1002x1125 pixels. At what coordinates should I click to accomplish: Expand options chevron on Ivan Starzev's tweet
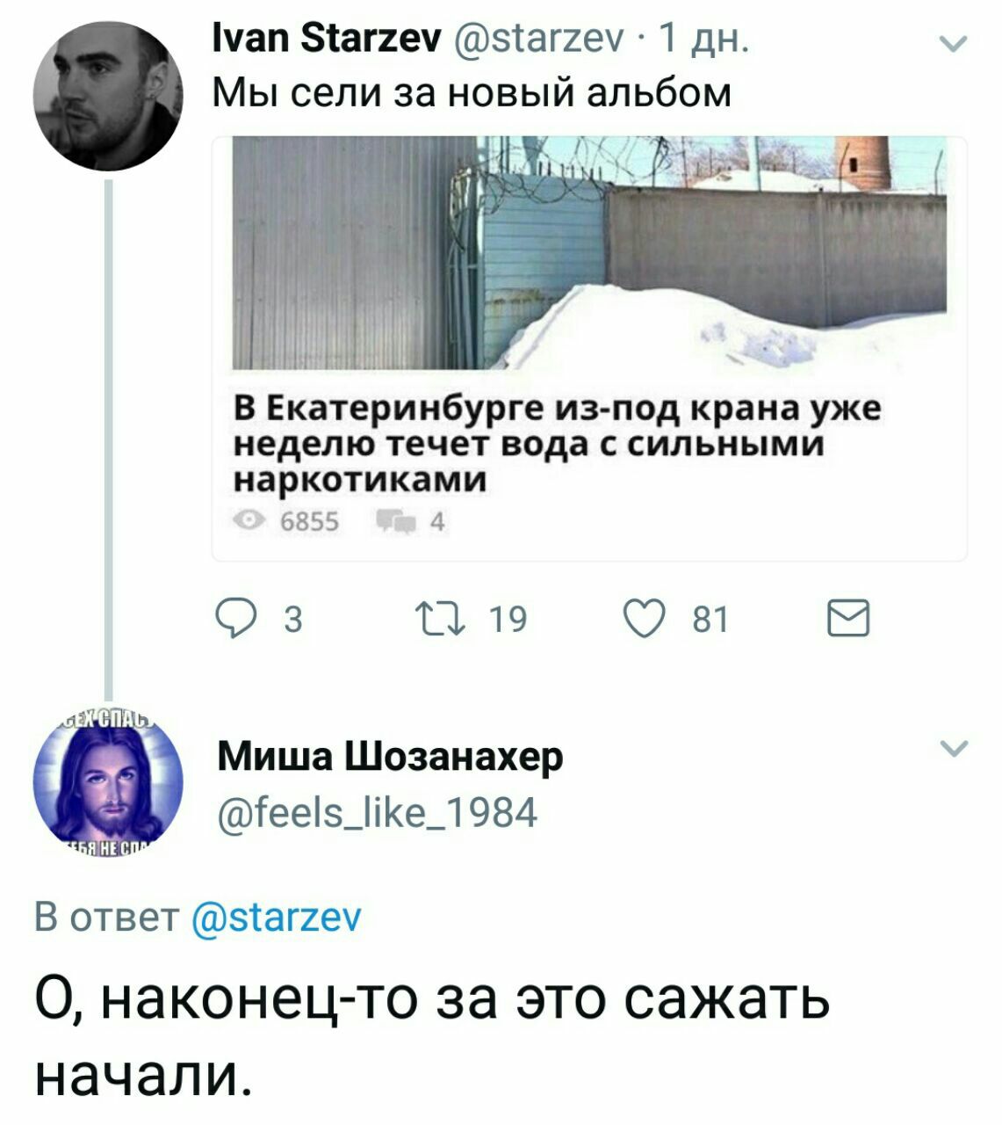click(953, 43)
